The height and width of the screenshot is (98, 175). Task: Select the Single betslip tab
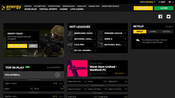point(140,31)
